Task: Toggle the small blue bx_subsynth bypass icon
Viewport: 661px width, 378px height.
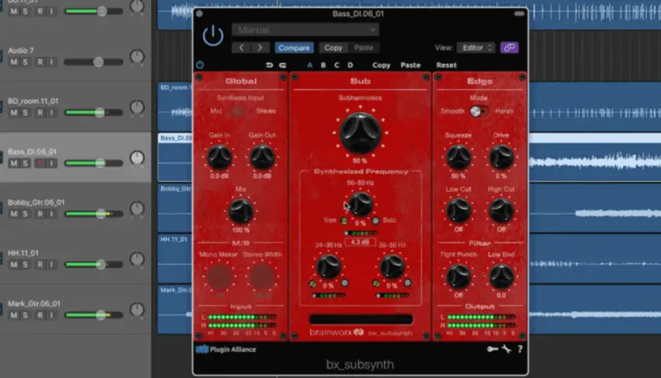Action: click(x=200, y=65)
